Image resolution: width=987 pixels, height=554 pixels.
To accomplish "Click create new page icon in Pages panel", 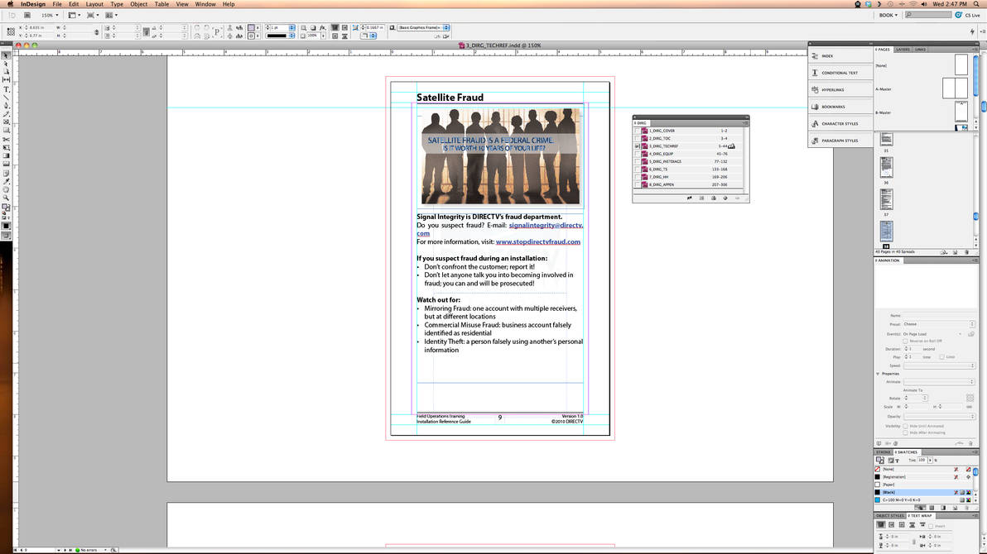I will point(955,251).
